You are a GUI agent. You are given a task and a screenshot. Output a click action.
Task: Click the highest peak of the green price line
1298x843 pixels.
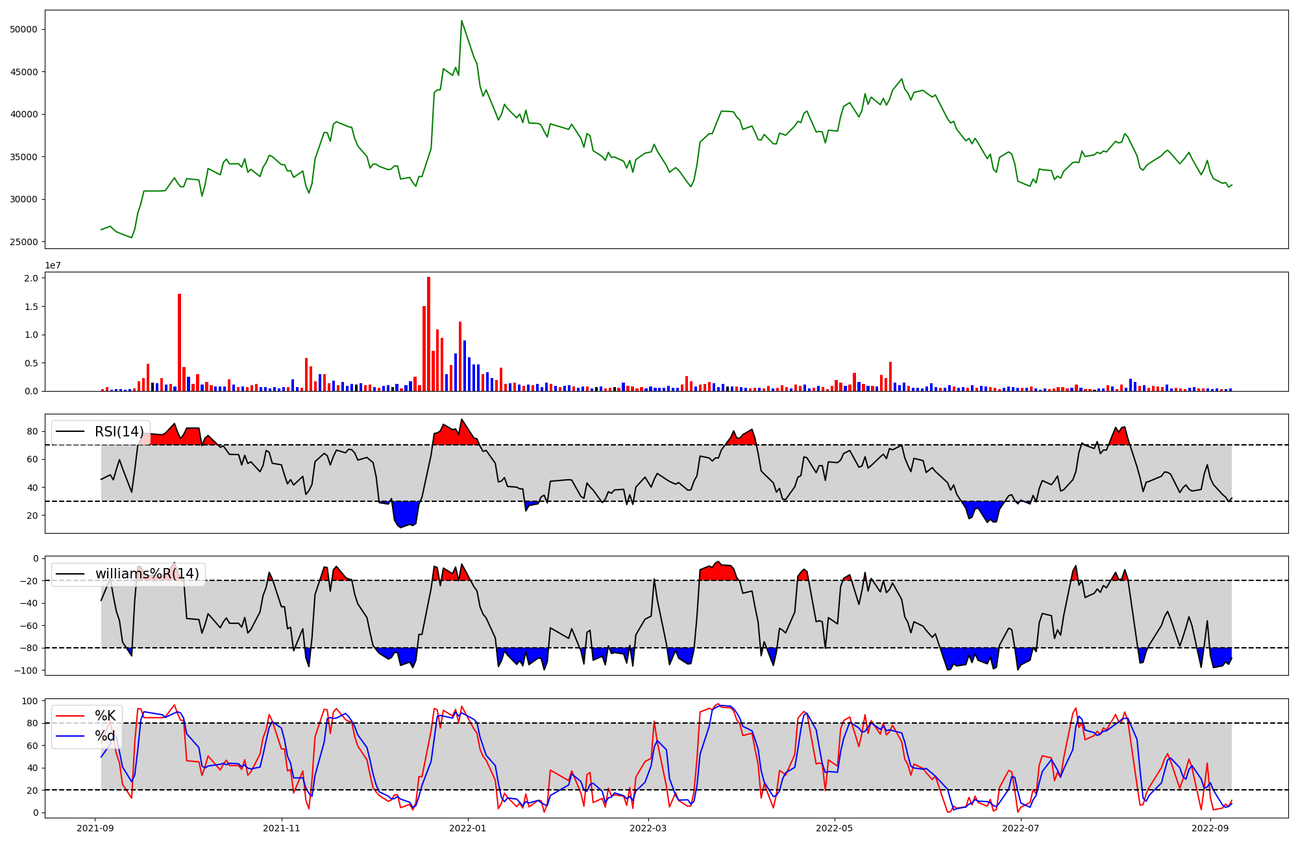[x=461, y=21]
